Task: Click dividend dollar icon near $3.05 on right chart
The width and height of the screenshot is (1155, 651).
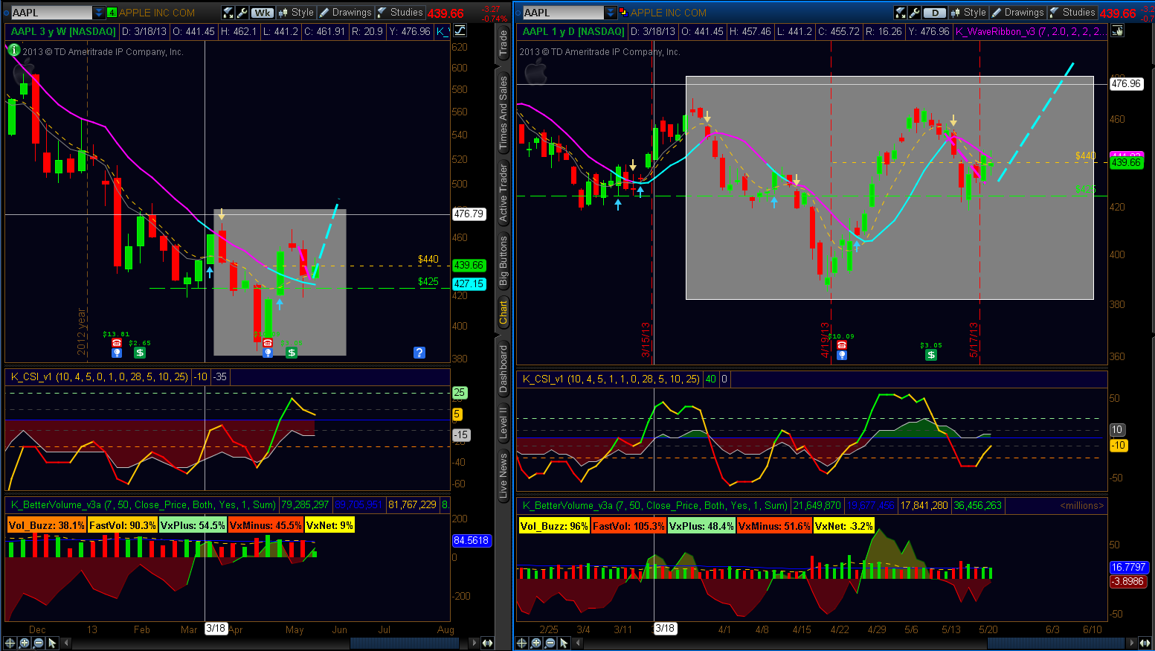Action: click(x=930, y=355)
